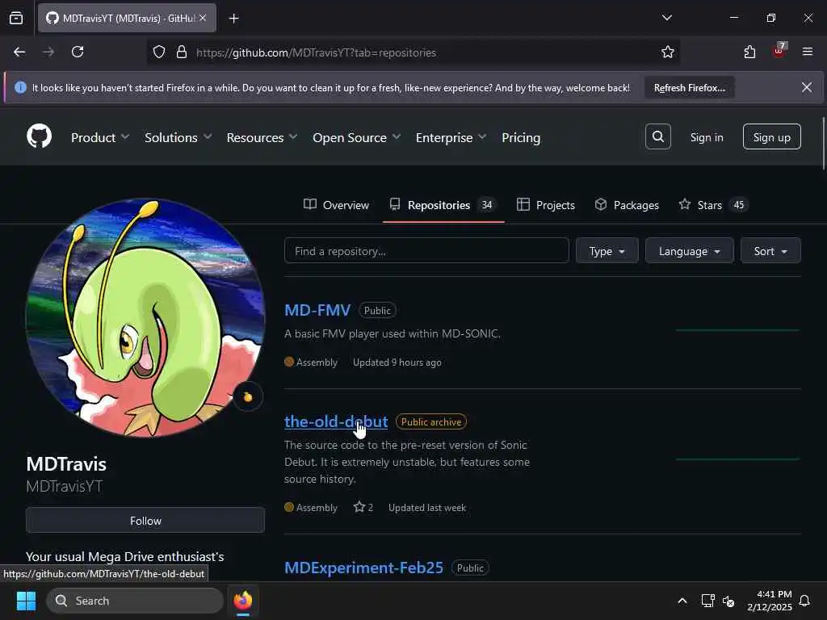Click the muted volume tray icon
827x620 pixels.
coord(728,601)
